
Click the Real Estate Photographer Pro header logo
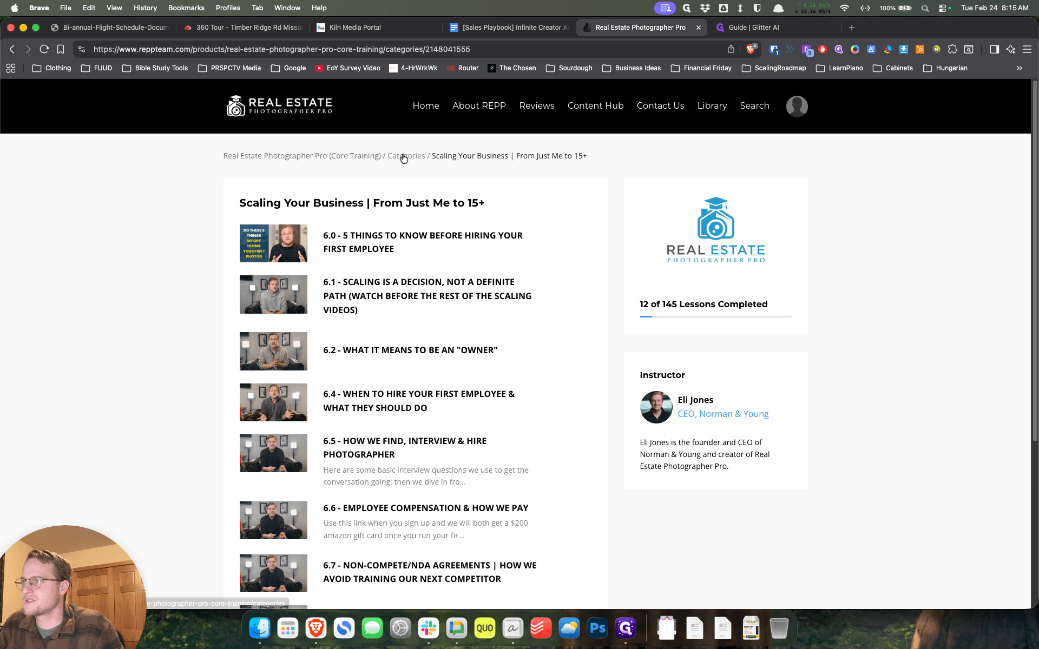[279, 106]
